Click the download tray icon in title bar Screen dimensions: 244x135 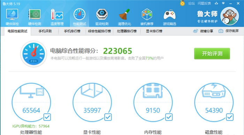pos(216,3)
